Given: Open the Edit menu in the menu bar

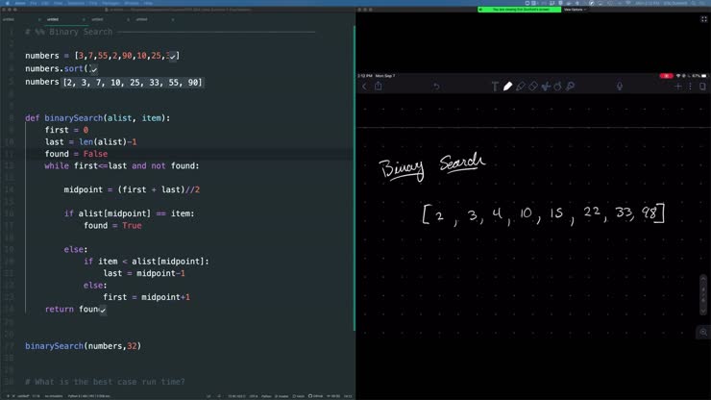Looking at the screenshot, I should point(45,3).
